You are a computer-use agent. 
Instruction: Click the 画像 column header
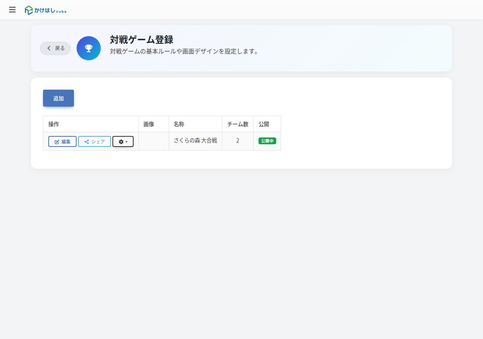(x=154, y=124)
